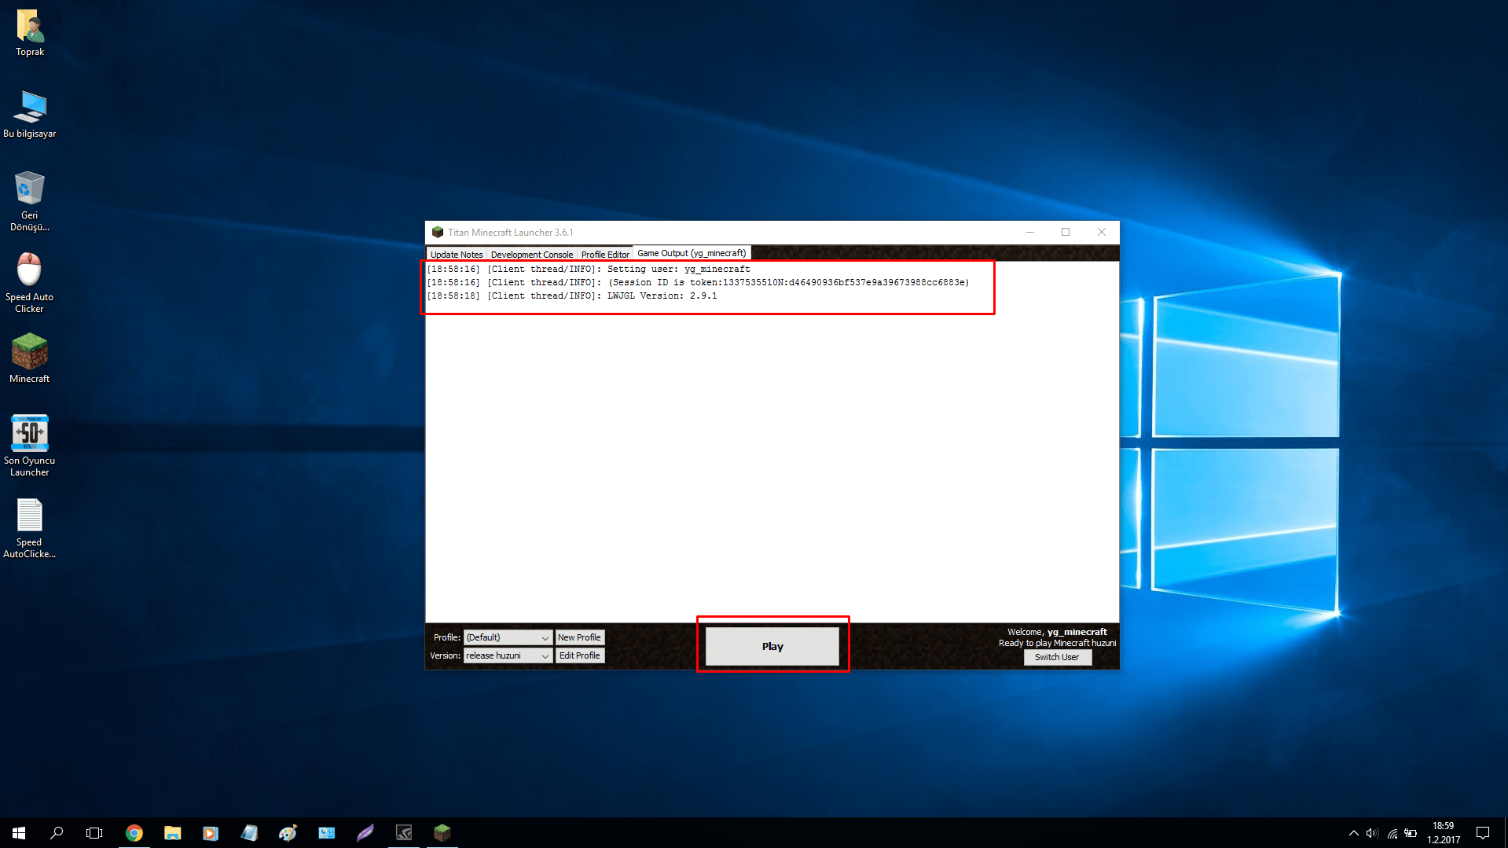Open the Control Panel taskbar icon
Image resolution: width=1508 pixels, height=848 pixels.
326,833
